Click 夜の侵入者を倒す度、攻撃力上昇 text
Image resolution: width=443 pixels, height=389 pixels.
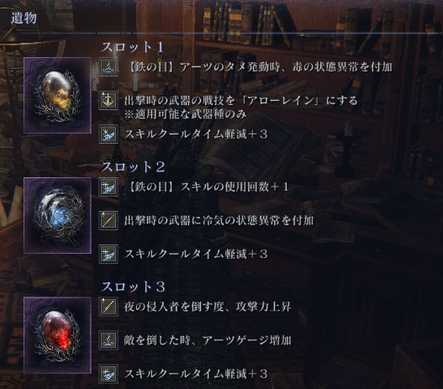[x=208, y=307]
